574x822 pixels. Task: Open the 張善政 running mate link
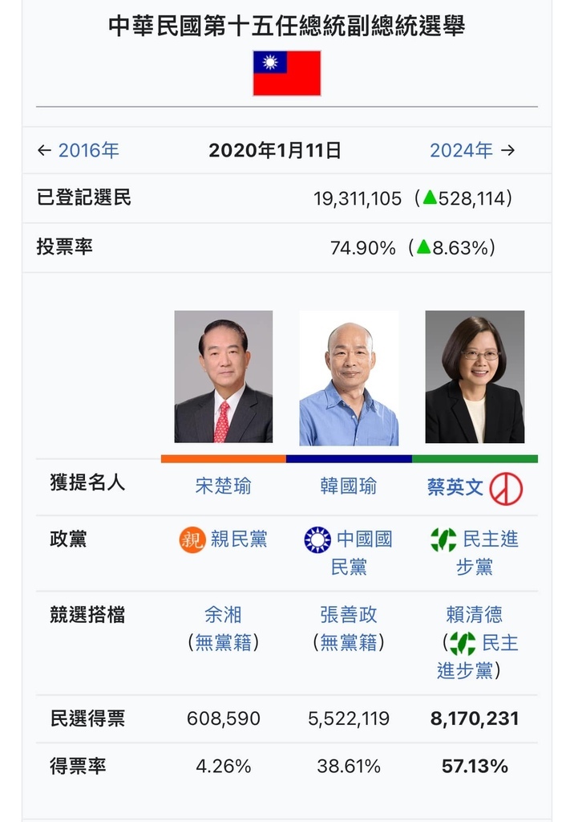[x=348, y=614]
